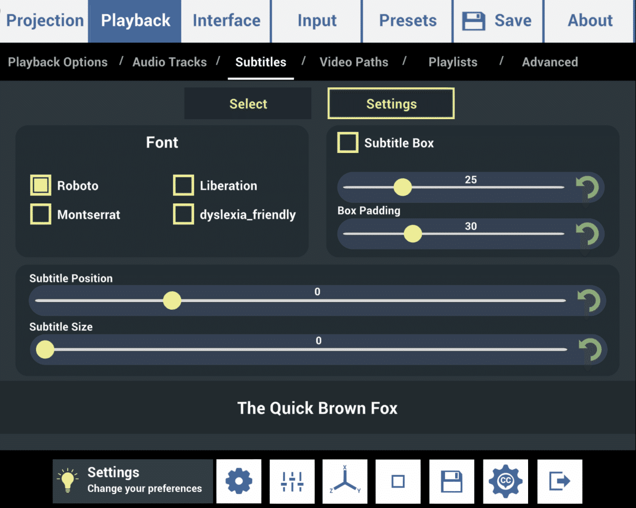Open the gear settings icon in bottom toolbar
The height and width of the screenshot is (508, 636).
click(x=239, y=481)
